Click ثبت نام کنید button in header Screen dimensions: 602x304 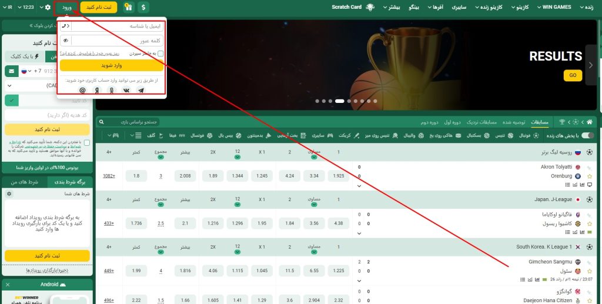(x=99, y=7)
